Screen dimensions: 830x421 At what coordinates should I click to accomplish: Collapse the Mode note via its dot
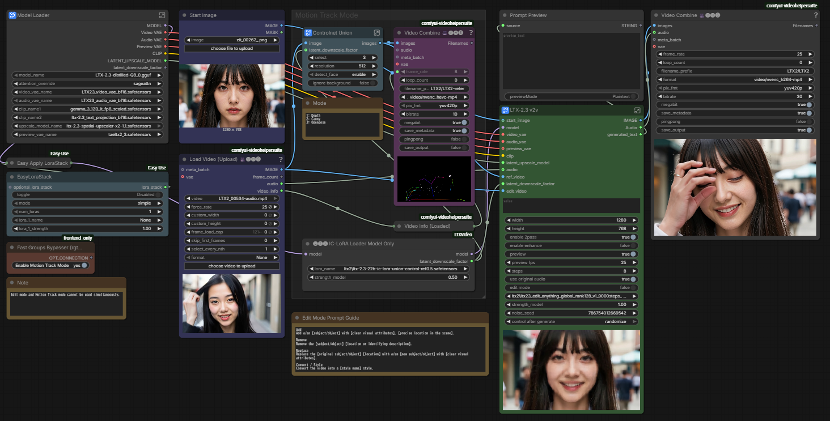[307, 103]
